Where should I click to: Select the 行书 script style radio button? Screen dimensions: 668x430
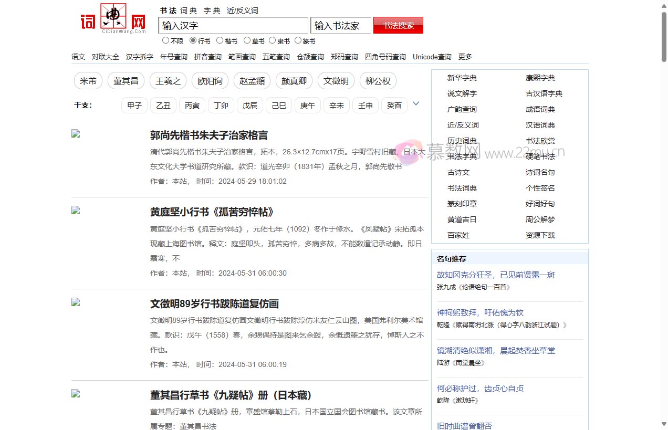pos(192,40)
